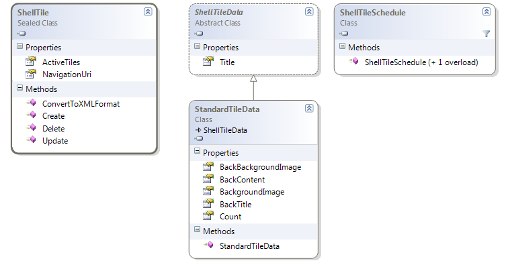Select the Delete method icon

click(31, 128)
